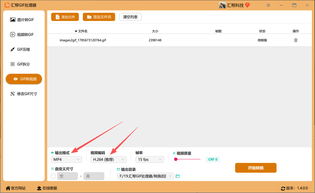Click the 添加文件夹 button
Screen dimensions: 315x193
click(x=99, y=17)
